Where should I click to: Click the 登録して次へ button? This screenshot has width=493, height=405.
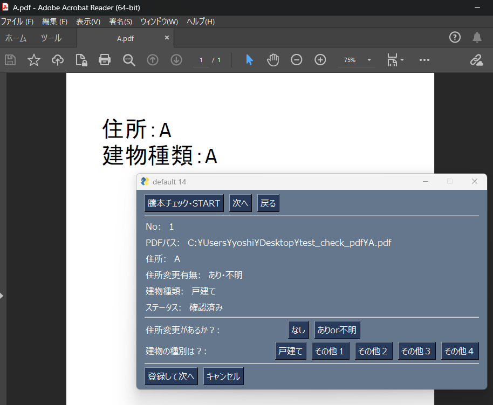172,376
